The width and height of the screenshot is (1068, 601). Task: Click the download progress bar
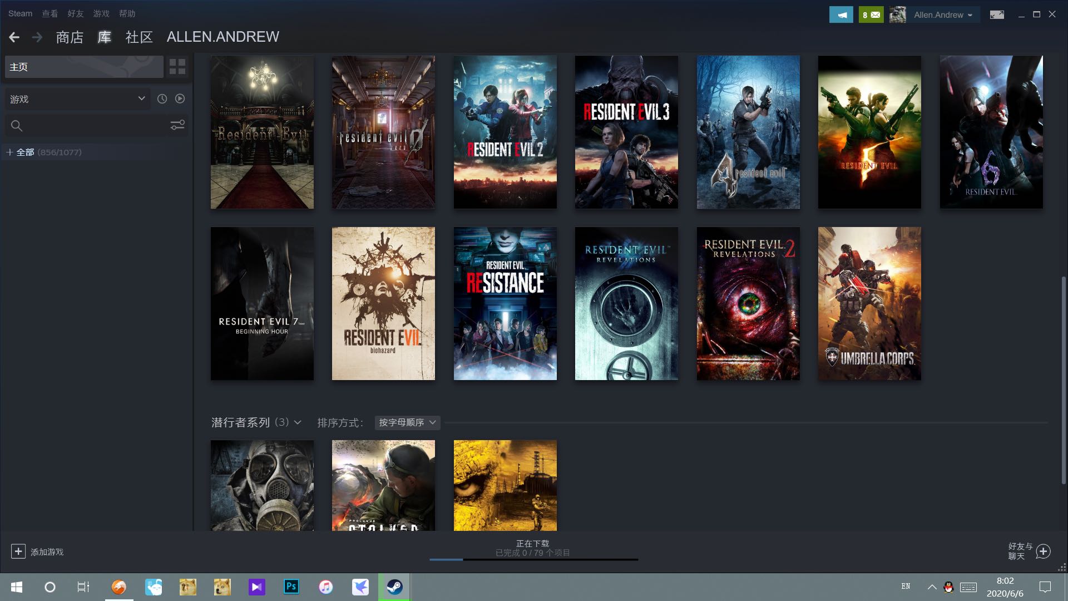534,559
